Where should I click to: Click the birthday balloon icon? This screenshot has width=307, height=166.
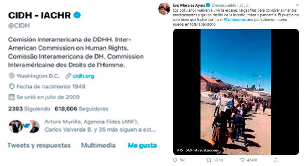[x=12, y=86]
